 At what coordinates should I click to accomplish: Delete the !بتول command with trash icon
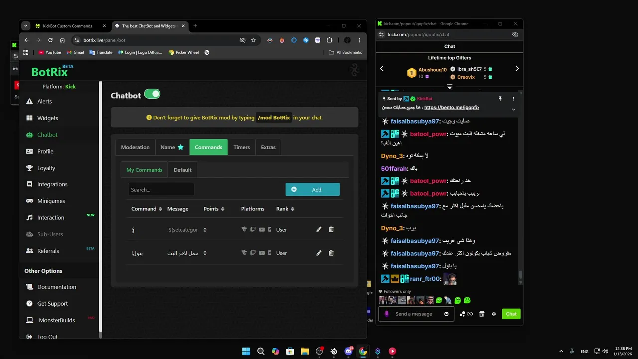pyautogui.click(x=331, y=253)
